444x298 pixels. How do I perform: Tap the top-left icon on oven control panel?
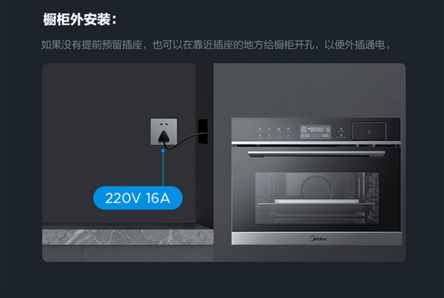pyautogui.click(x=260, y=129)
